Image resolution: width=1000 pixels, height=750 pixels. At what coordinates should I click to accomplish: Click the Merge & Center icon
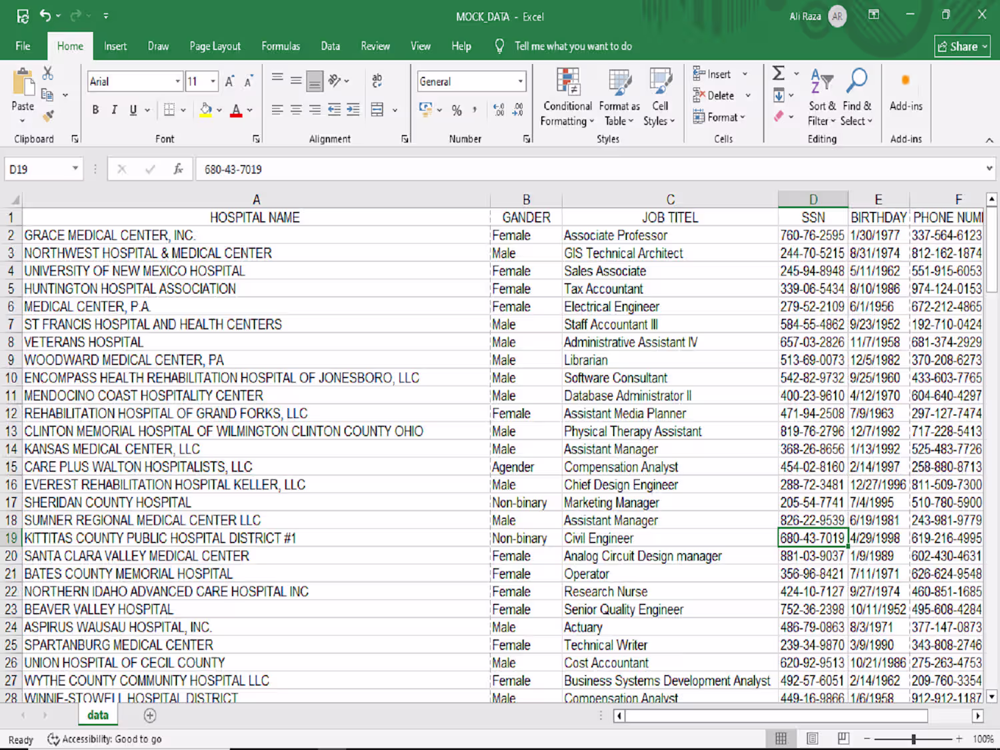pyautogui.click(x=377, y=110)
